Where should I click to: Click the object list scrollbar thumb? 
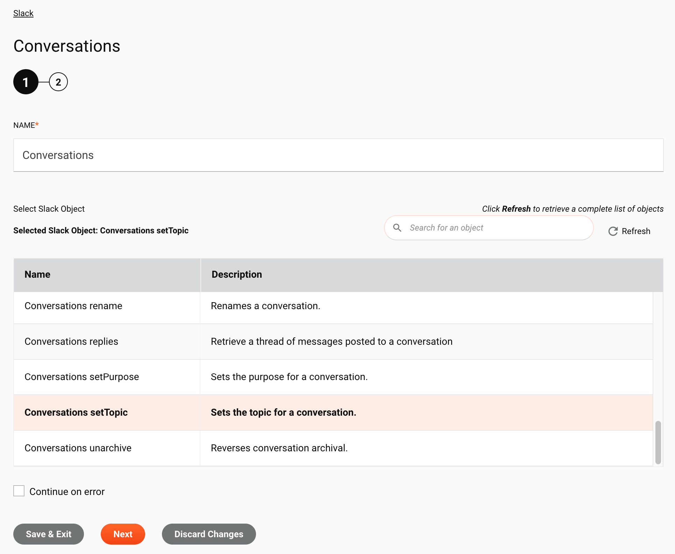(658, 442)
